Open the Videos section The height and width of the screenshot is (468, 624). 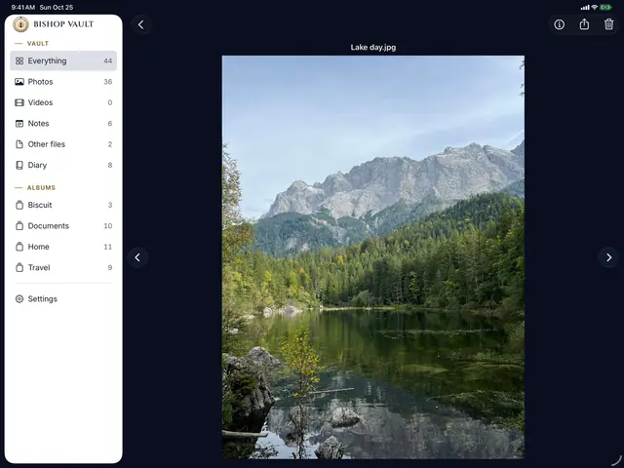63,102
